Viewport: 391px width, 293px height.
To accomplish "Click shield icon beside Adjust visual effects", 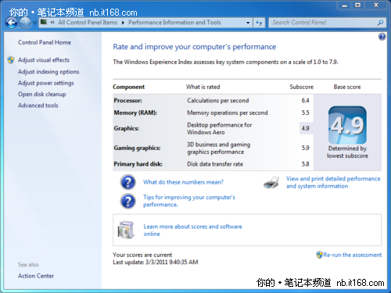I will [11, 60].
